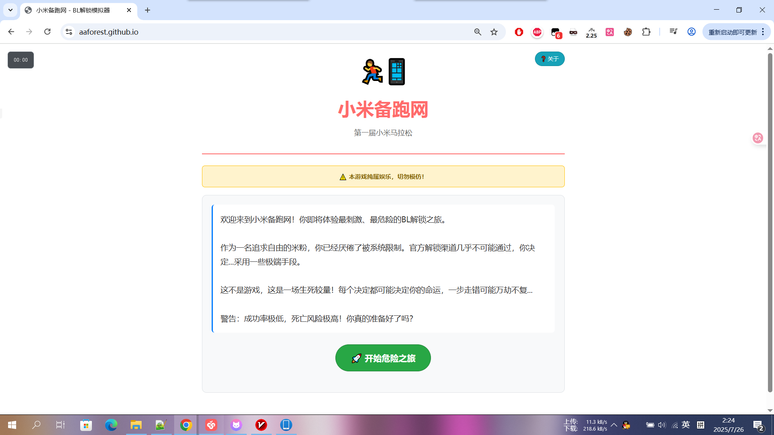Click the address bar URL field
The width and height of the screenshot is (774, 435).
(266, 32)
